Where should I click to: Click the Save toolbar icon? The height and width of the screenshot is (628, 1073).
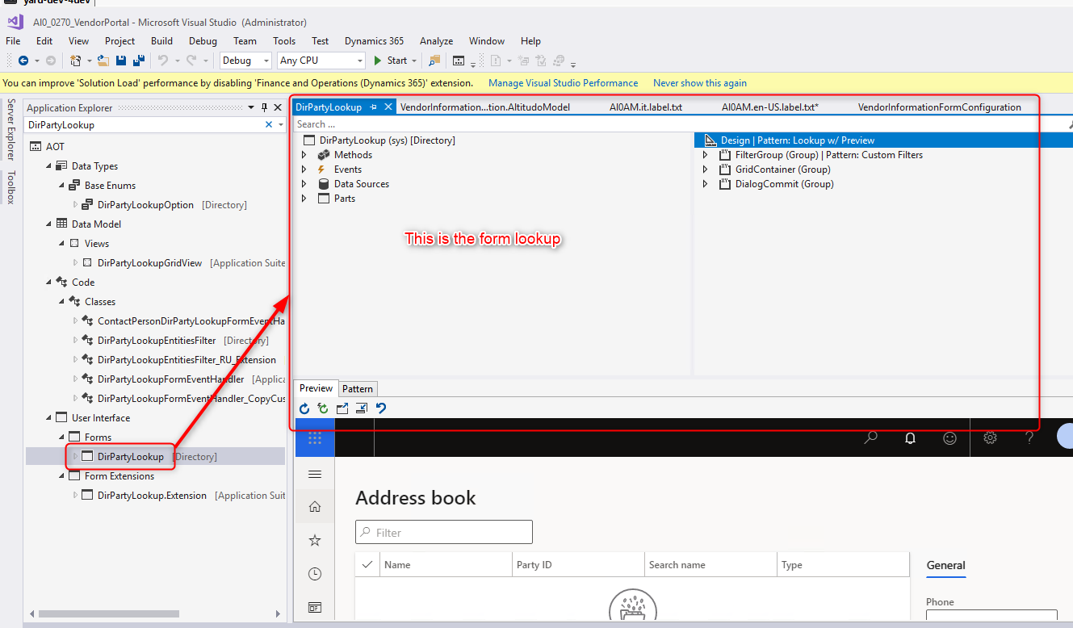point(121,61)
